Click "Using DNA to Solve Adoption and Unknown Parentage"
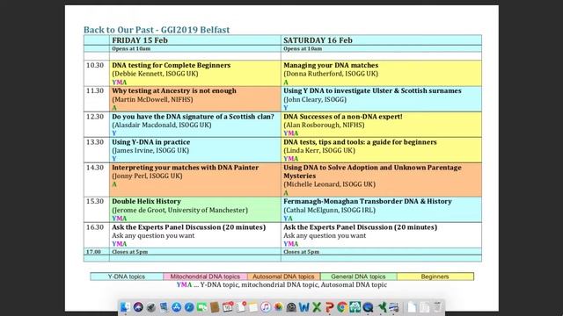The width and height of the screenshot is (563, 316). click(372, 168)
